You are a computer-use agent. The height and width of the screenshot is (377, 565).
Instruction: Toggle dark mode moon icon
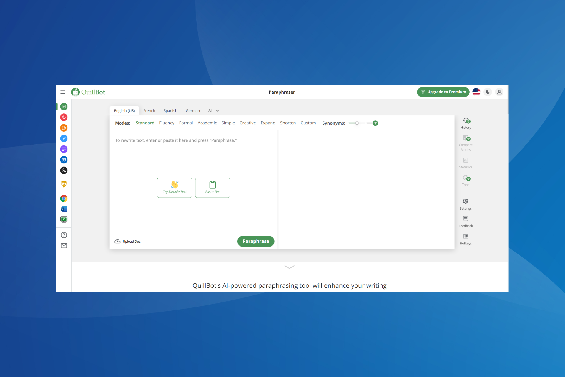[488, 92]
